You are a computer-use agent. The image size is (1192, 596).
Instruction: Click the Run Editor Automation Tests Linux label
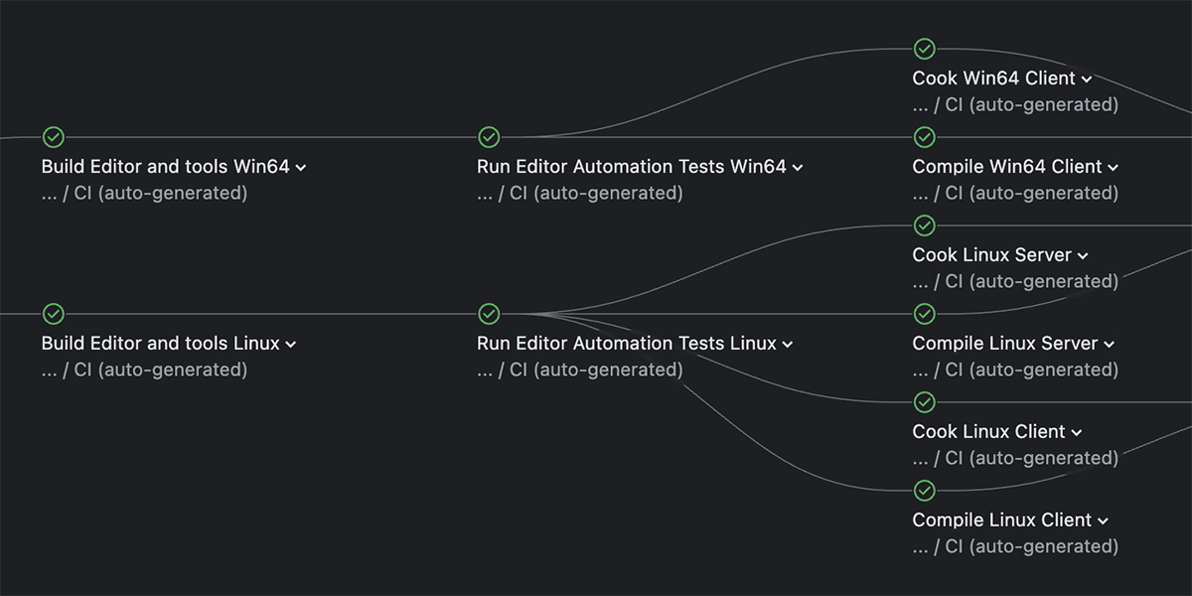[626, 344]
